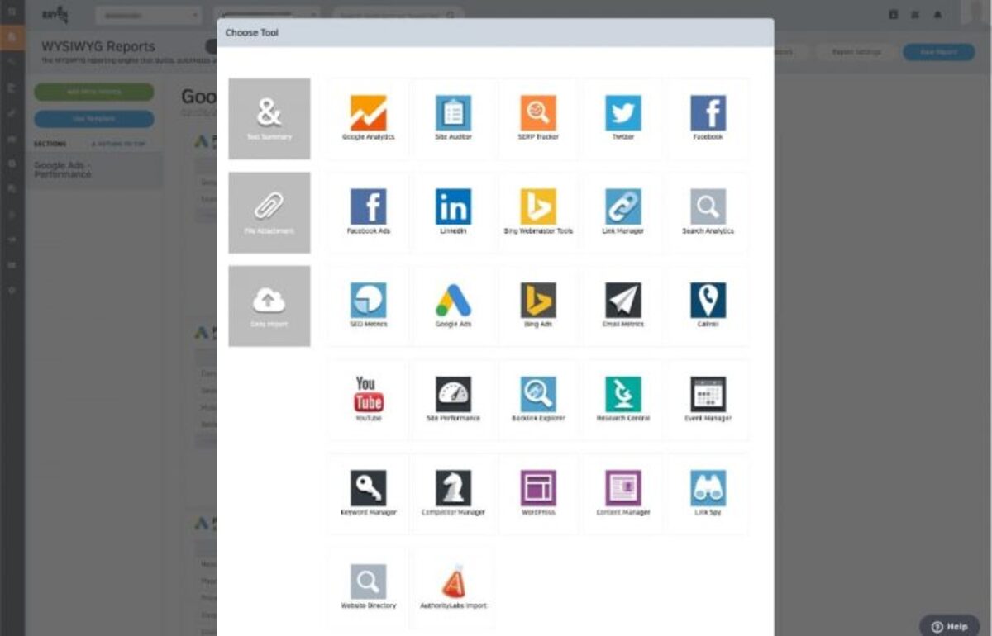
Task: Select the Google Ads - Performance section in sidebar
Action: coord(93,169)
